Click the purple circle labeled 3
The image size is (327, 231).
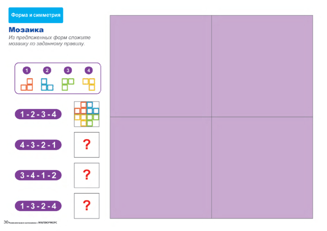pos(68,70)
